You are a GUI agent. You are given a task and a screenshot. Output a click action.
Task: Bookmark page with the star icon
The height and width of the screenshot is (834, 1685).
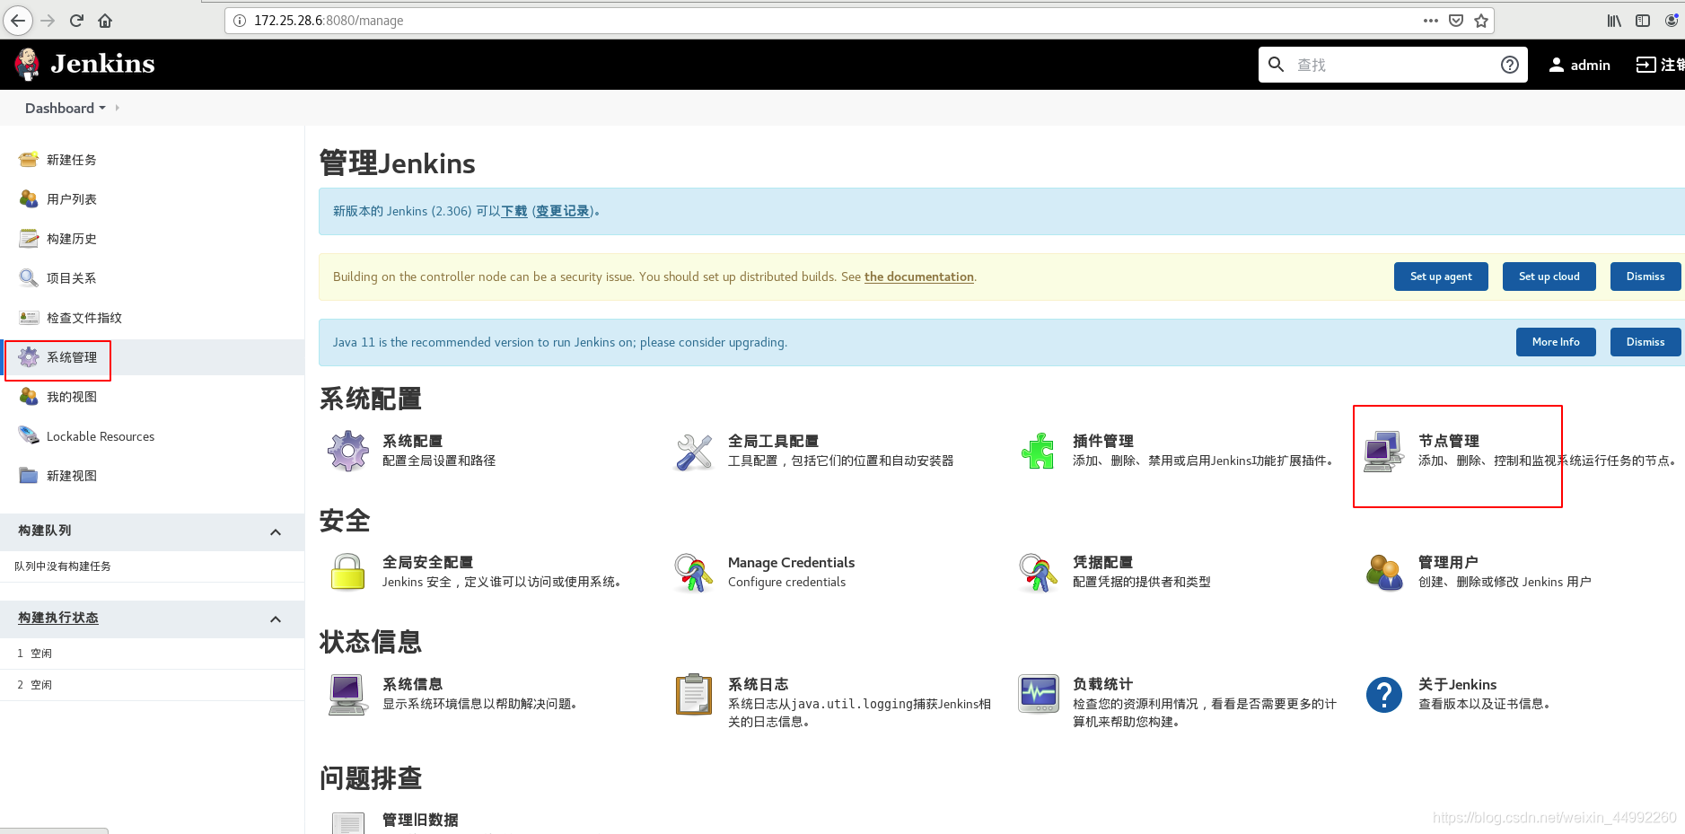click(x=1481, y=21)
